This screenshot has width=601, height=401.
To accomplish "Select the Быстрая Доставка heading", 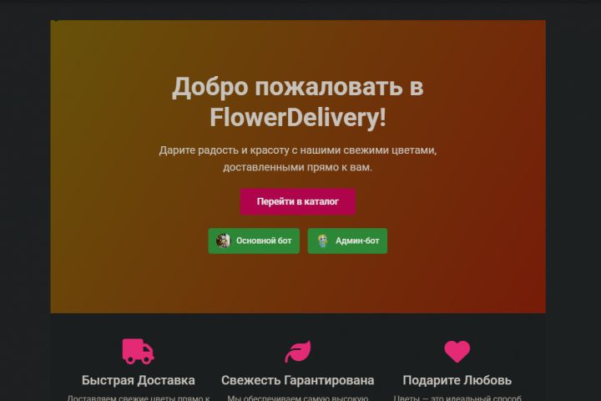I will [138, 380].
